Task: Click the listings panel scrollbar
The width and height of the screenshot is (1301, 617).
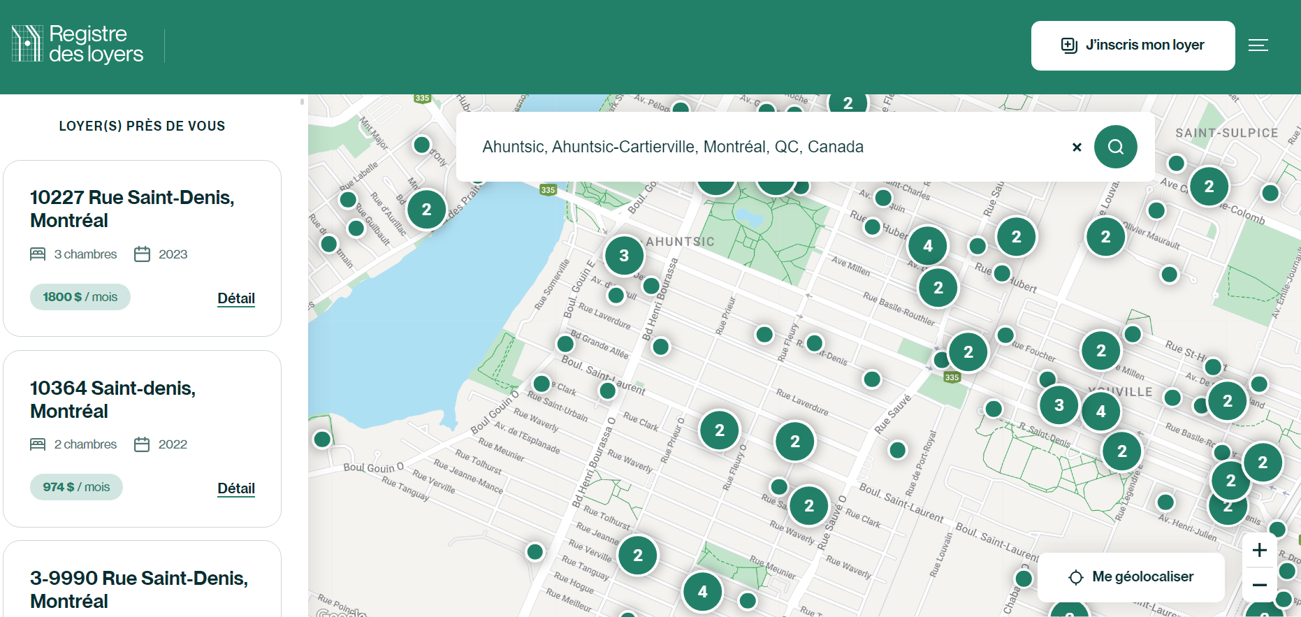Action: (x=302, y=102)
